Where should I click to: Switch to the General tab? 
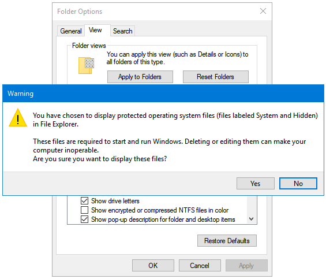(71, 31)
